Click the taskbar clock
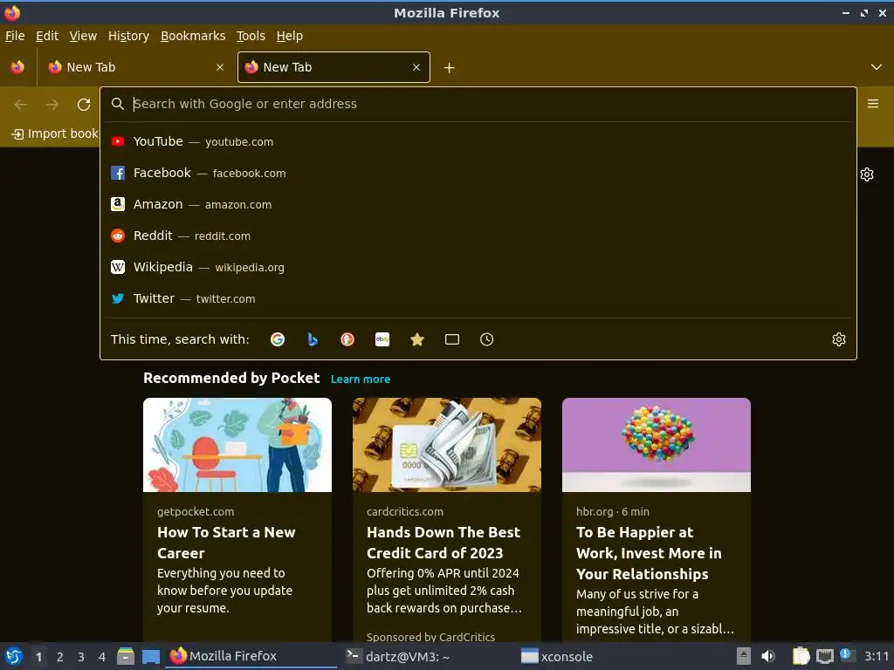894x670 pixels. point(877,656)
